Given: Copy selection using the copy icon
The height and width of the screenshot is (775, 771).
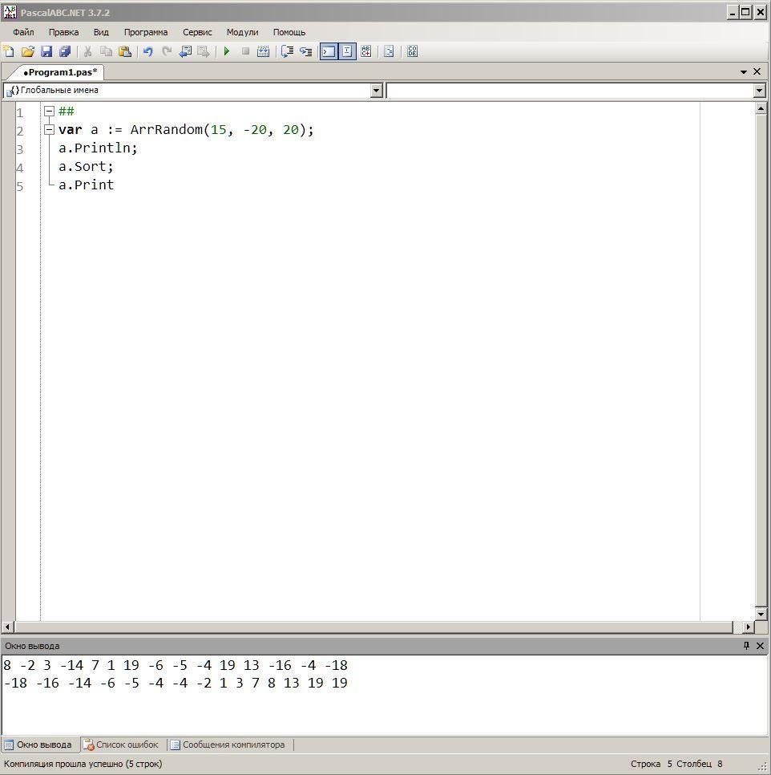Looking at the screenshot, I should tap(106, 51).
